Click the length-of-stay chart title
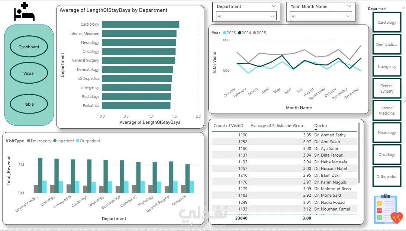406x231 pixels. (x=113, y=10)
